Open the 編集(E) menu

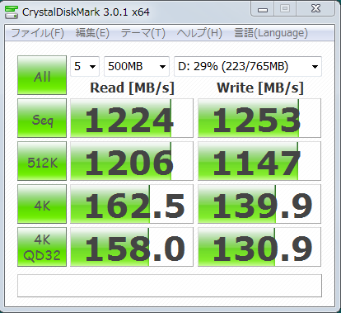[92, 33]
